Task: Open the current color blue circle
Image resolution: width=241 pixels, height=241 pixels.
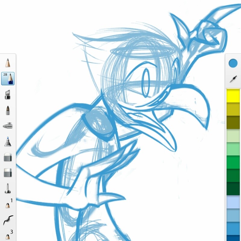Action: click(x=233, y=63)
